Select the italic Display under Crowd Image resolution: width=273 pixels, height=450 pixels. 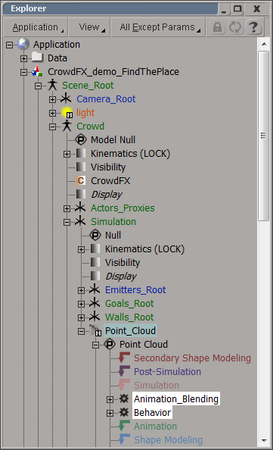click(x=107, y=194)
